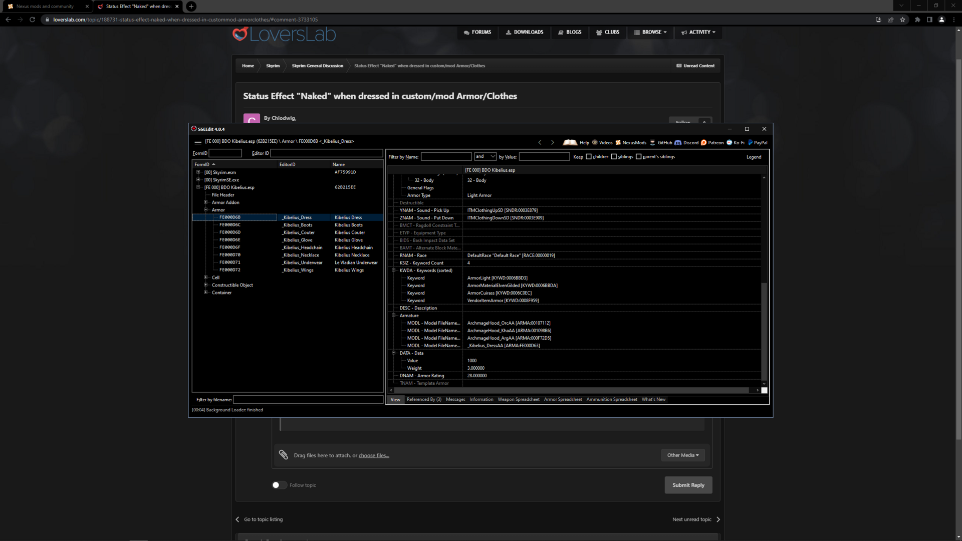This screenshot has width=962, height=541.
Task: Click the Submit Reply button
Action: tap(688, 485)
